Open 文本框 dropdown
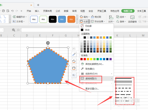 [19, 21]
